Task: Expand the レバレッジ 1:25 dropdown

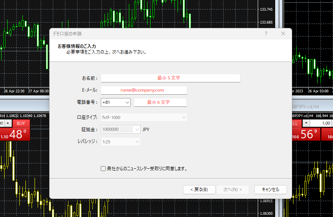Action: 121,141
